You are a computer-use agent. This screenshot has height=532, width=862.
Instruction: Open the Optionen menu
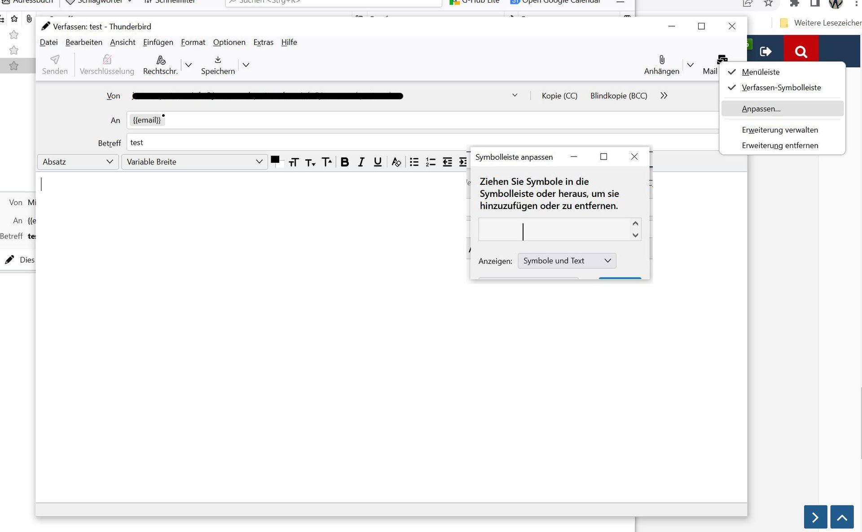[229, 42]
